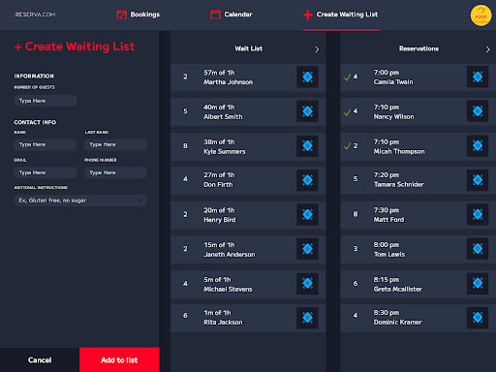Screen dimensions: 496x372
Task: Select Albert Smith's 40m of 1h entry
Action: 248,112
